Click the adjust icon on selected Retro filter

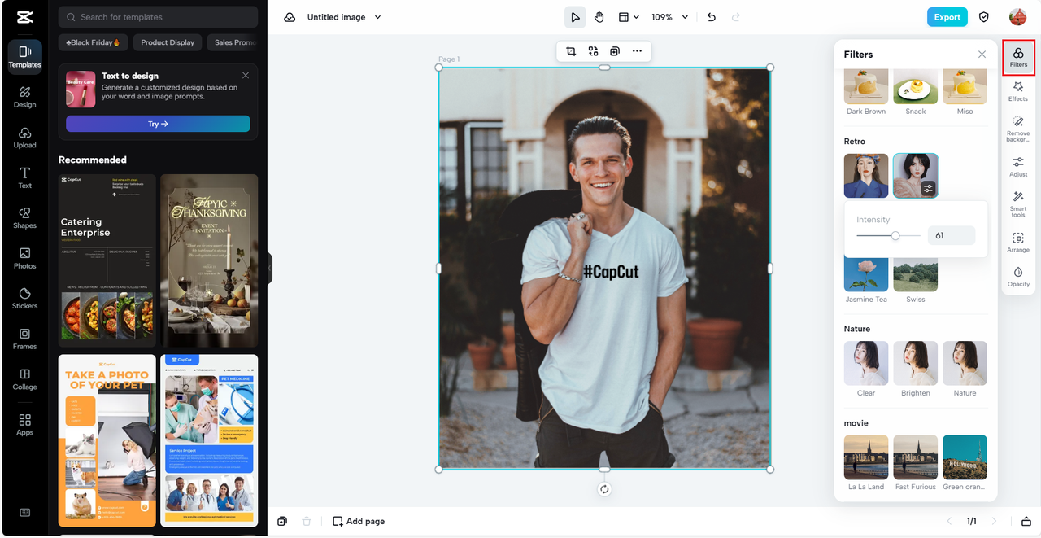pos(928,189)
